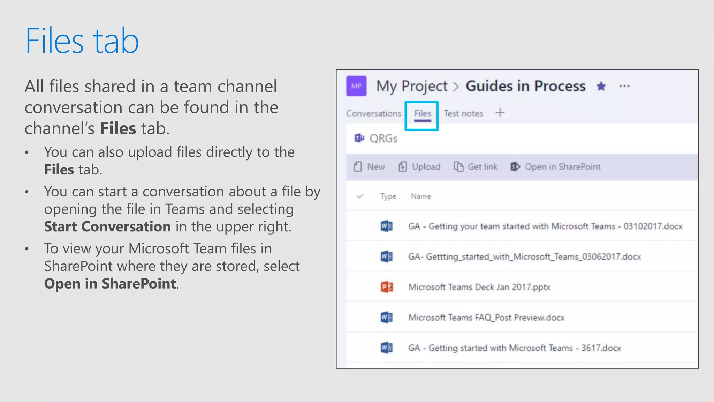714x402 pixels.
Task: Toggle the favorite star for Guides in Process
Action: (x=601, y=86)
